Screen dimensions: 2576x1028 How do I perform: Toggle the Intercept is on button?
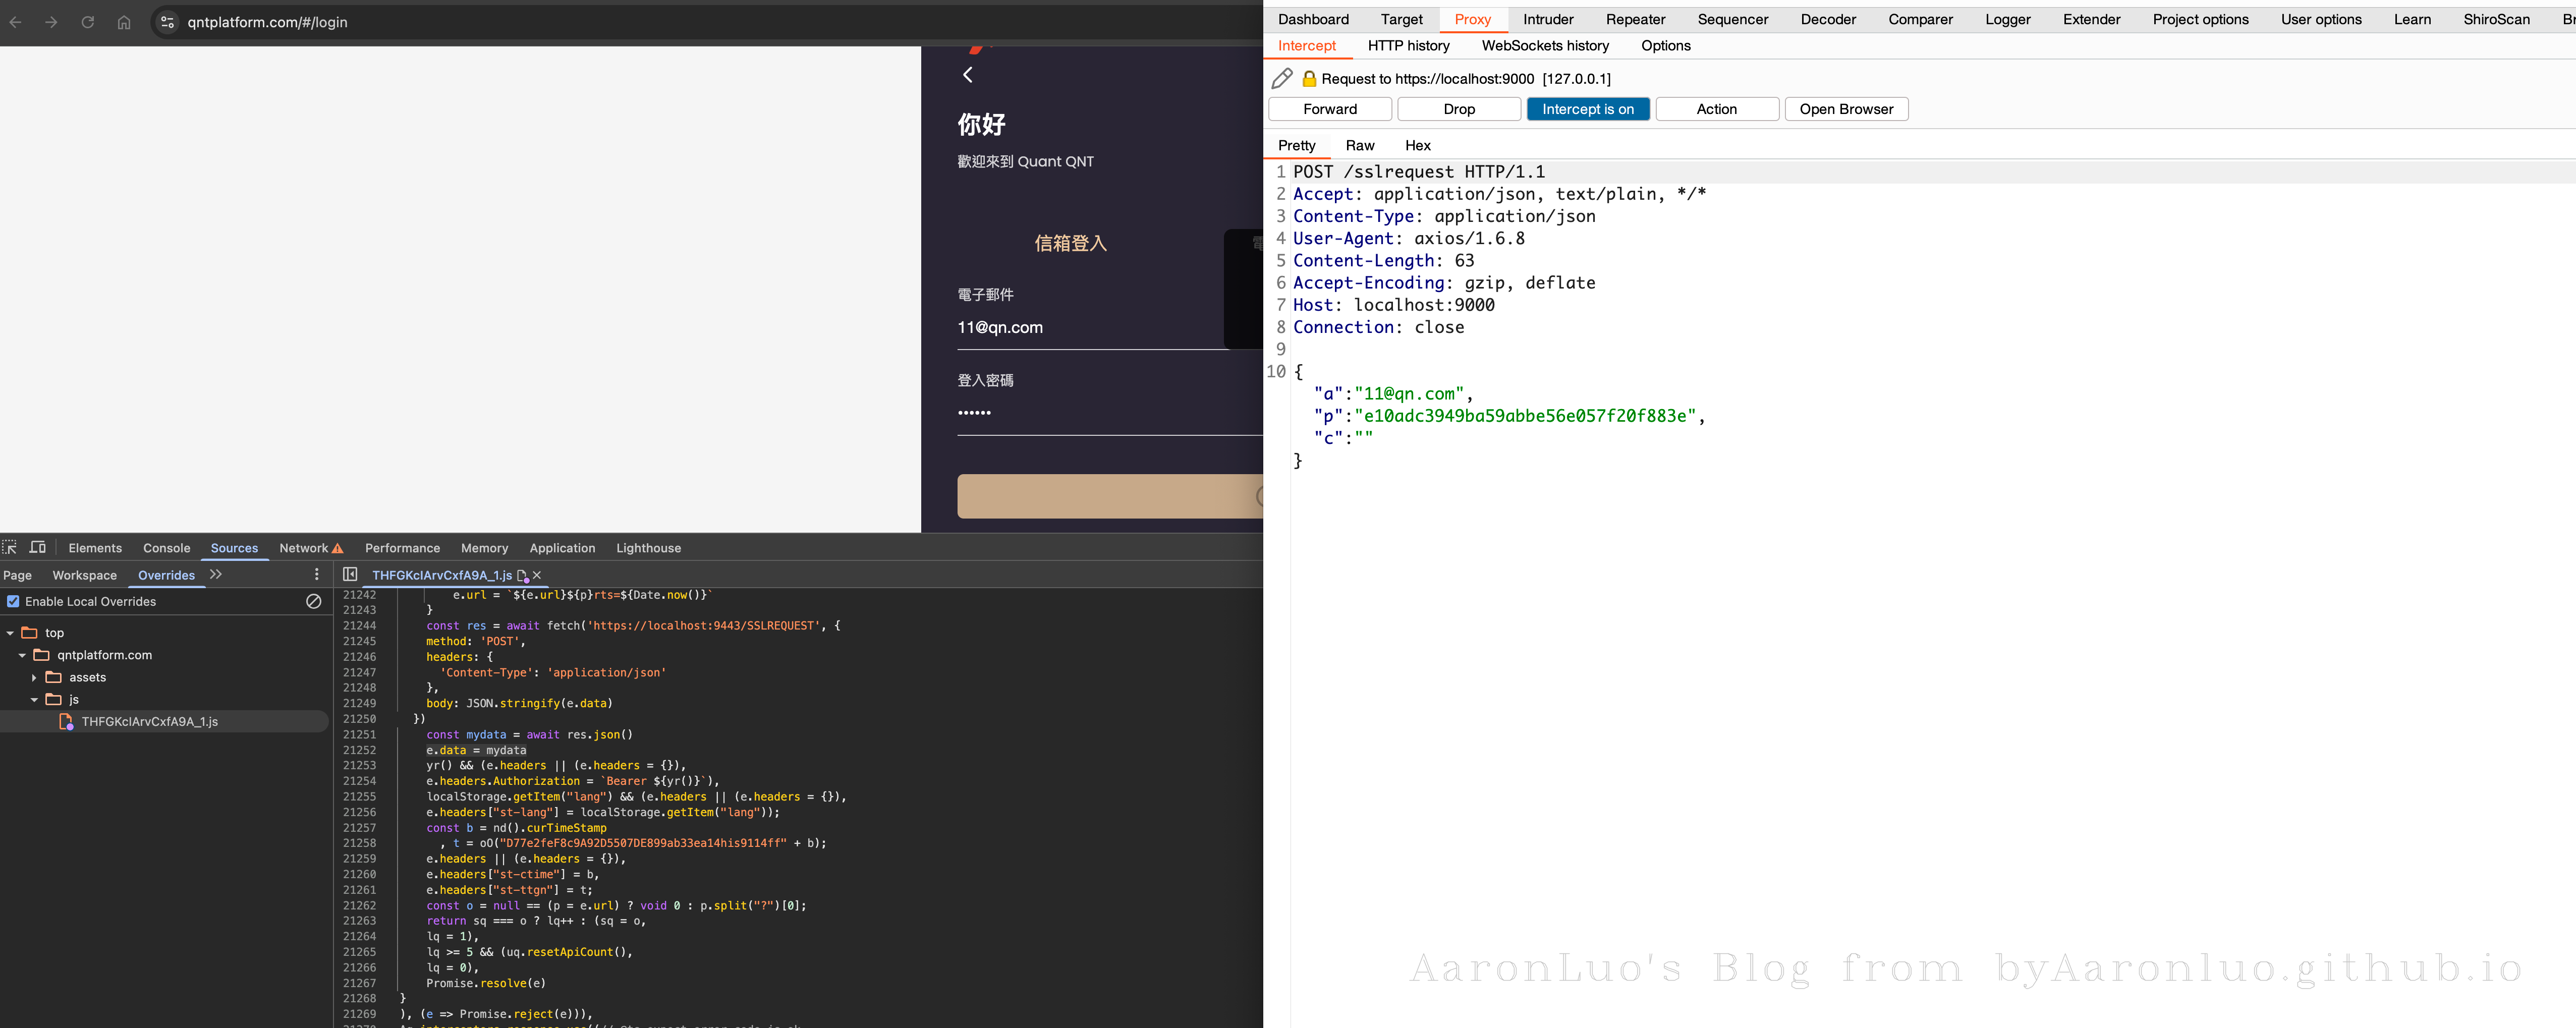(1587, 109)
